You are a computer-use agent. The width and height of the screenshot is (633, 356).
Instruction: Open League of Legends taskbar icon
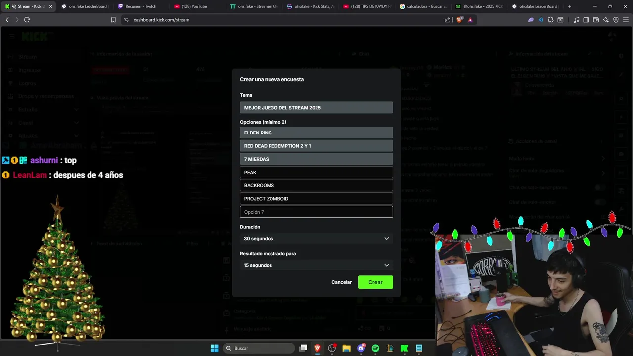click(x=390, y=348)
